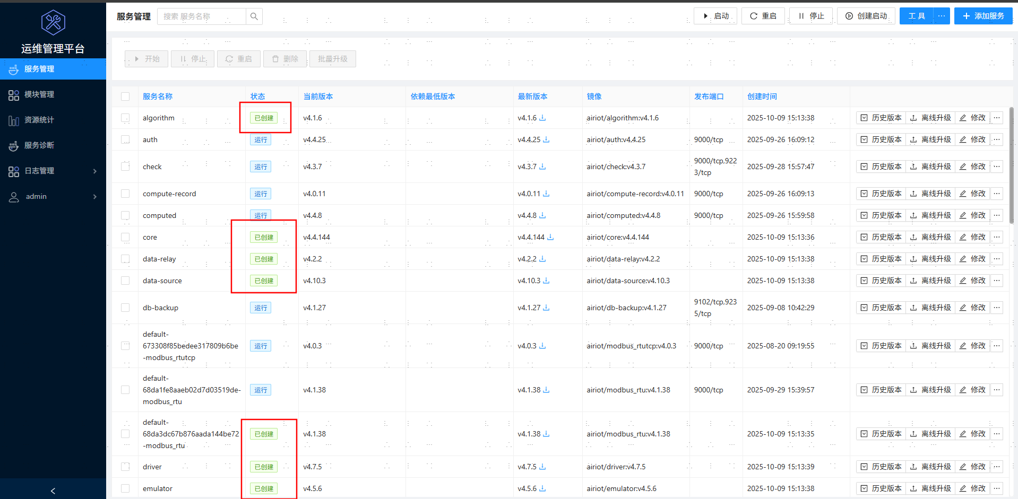Click the 添加服务 button
This screenshot has width=1018, height=499.
tap(984, 16)
